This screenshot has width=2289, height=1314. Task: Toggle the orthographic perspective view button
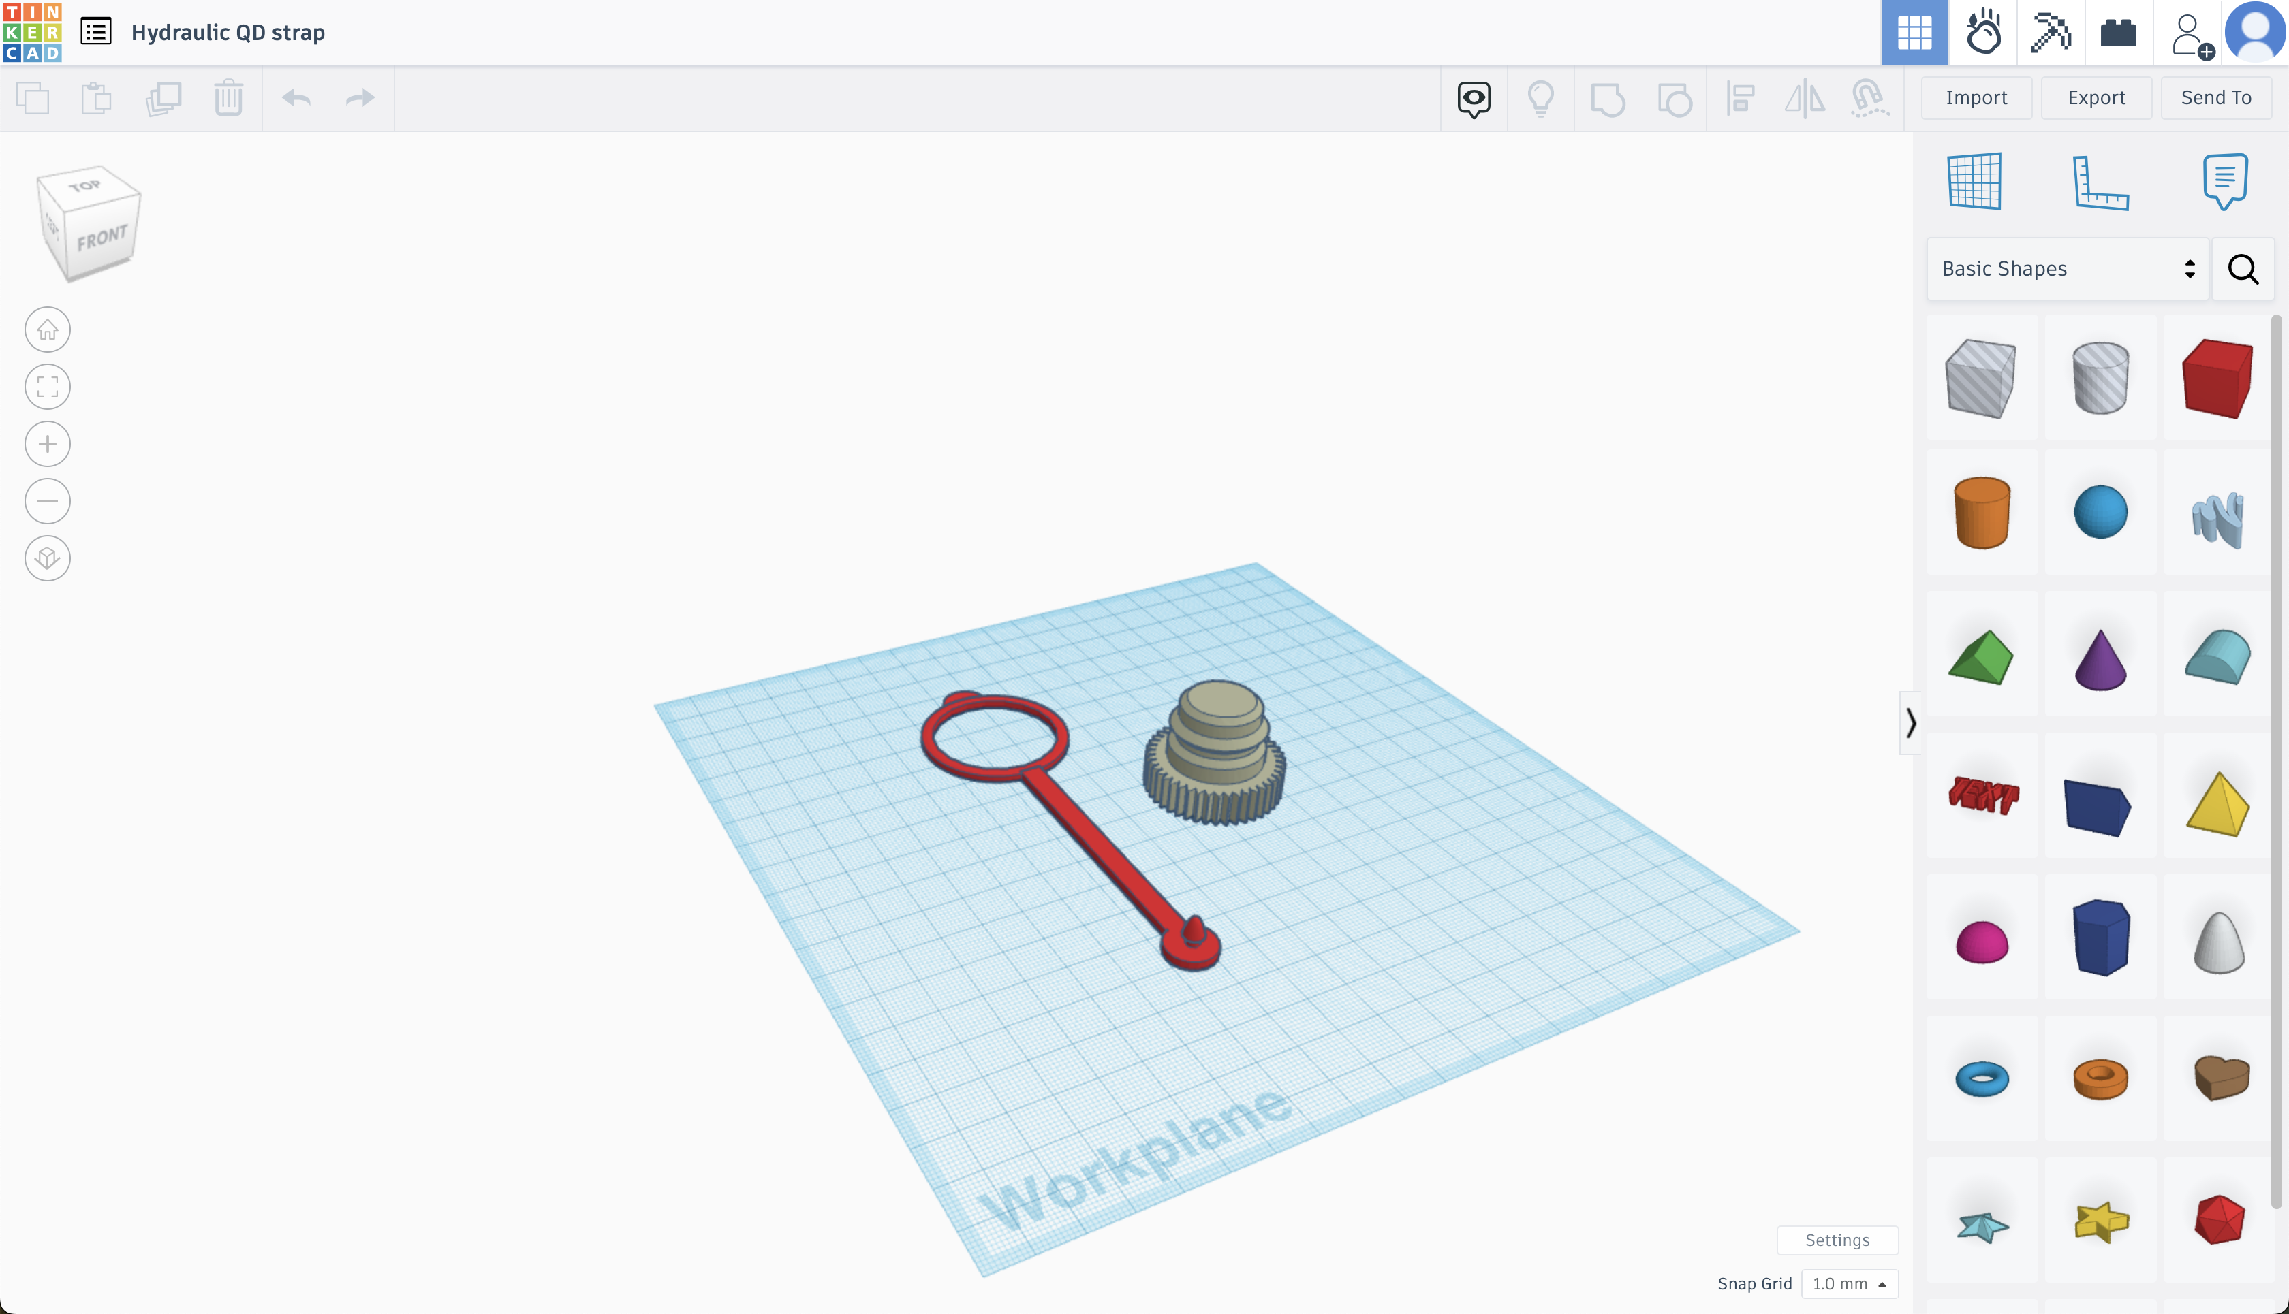point(48,559)
